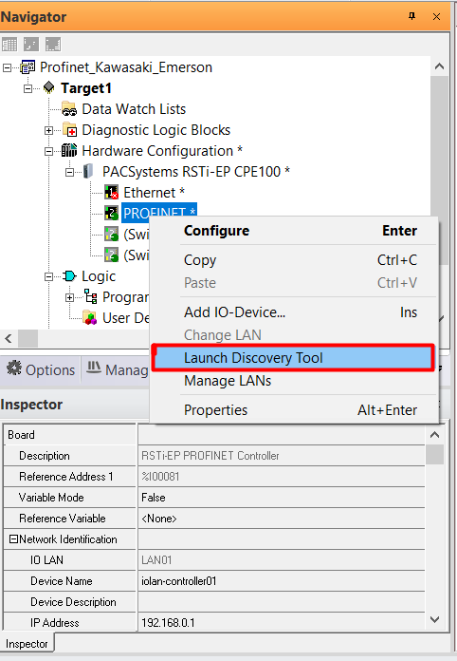Click the Diagnostic Logic Blocks icon
The width and height of the screenshot is (457, 661).
click(x=69, y=130)
